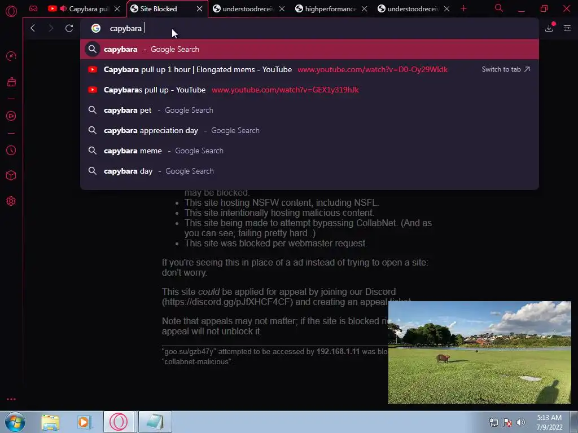Open the downloads icon in toolbar
The height and width of the screenshot is (433, 578).
tap(549, 28)
